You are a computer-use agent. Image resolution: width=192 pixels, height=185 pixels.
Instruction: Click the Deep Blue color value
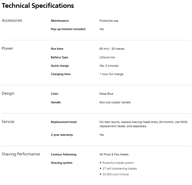point(106,94)
